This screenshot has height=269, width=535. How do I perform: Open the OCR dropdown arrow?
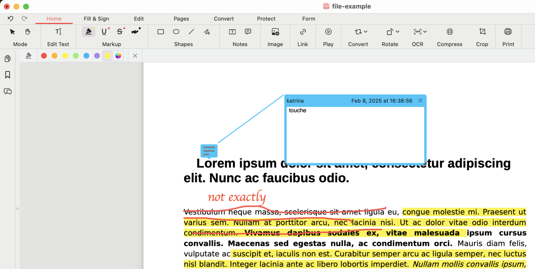point(425,32)
